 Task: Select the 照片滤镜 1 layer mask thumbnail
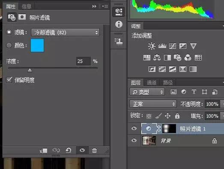point(169,129)
